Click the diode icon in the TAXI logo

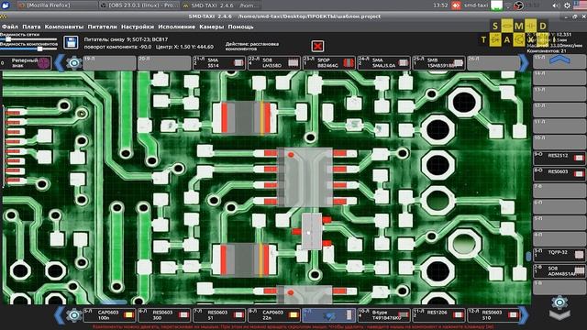(x=495, y=39)
